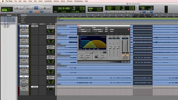Mute the Bass Stem track
The image size is (178, 100).
point(28,28)
